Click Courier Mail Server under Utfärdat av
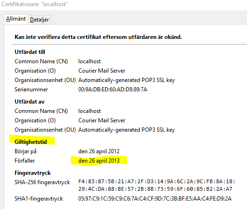 [x=102, y=120]
